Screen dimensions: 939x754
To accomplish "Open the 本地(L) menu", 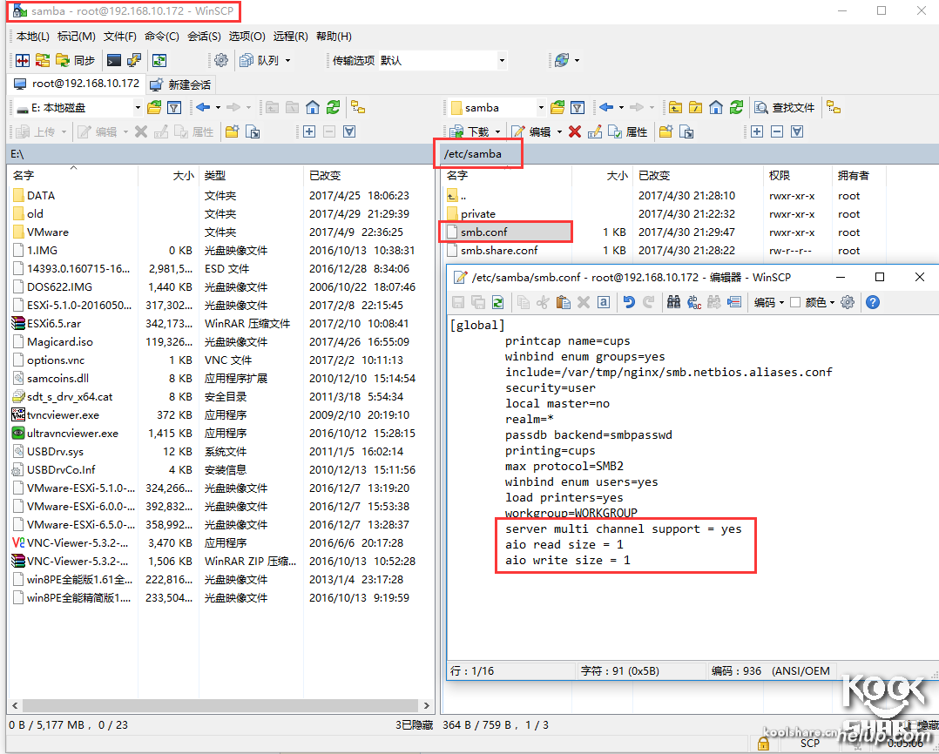I will click(33, 37).
